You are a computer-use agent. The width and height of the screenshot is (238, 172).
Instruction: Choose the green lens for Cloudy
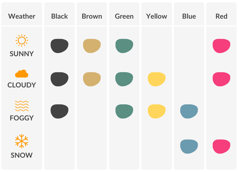click(x=124, y=79)
